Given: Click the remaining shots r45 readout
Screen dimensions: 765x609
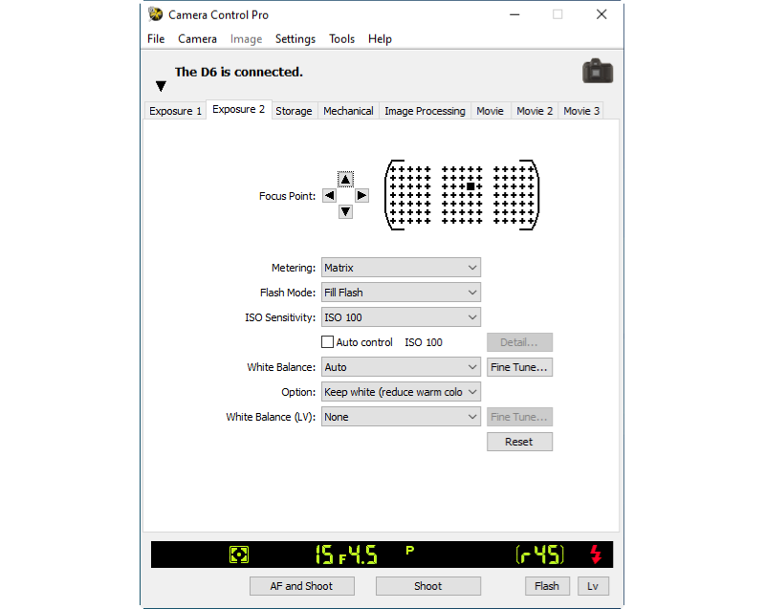Looking at the screenshot, I should pyautogui.click(x=539, y=555).
